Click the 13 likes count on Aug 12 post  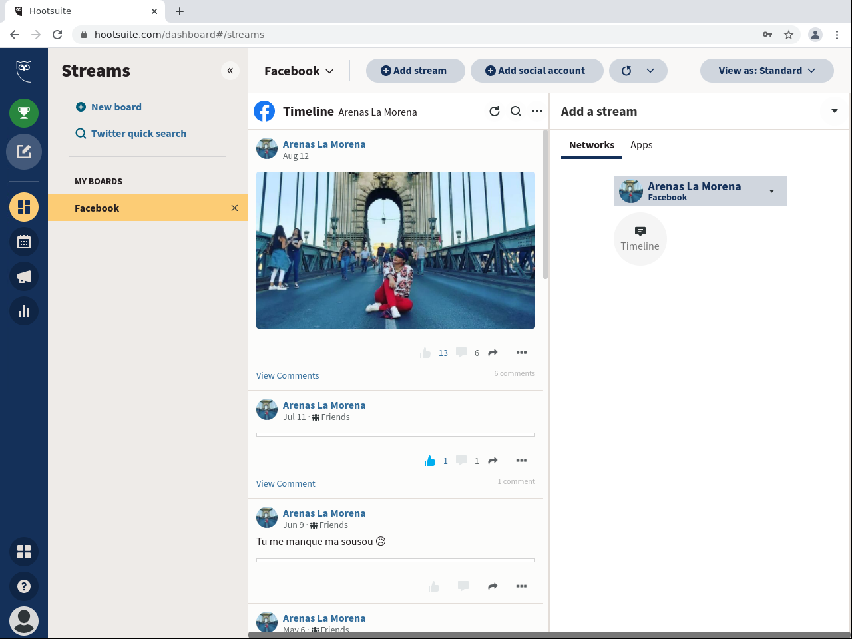coord(443,353)
